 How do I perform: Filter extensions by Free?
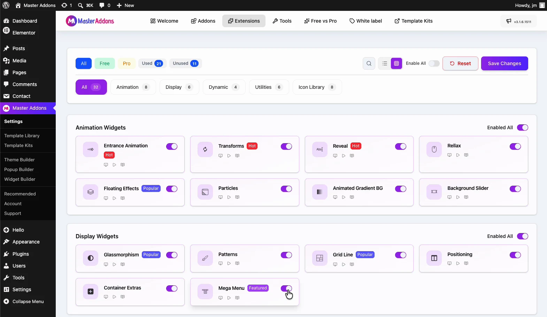click(x=105, y=63)
